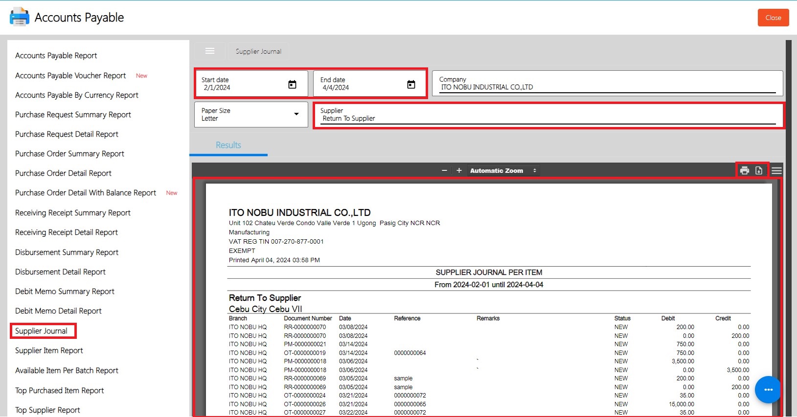Open the blue chat bubble button
797x417 pixels.
[x=768, y=389]
